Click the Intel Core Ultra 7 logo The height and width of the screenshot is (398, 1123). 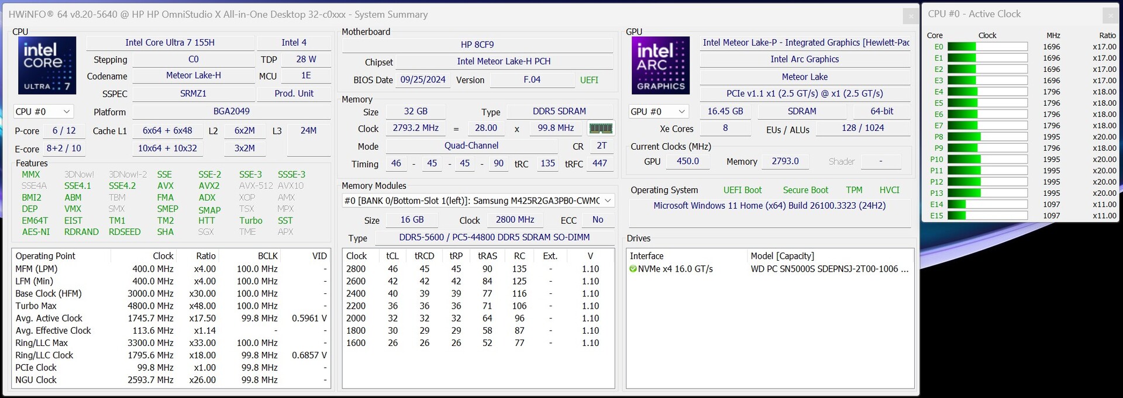47,65
